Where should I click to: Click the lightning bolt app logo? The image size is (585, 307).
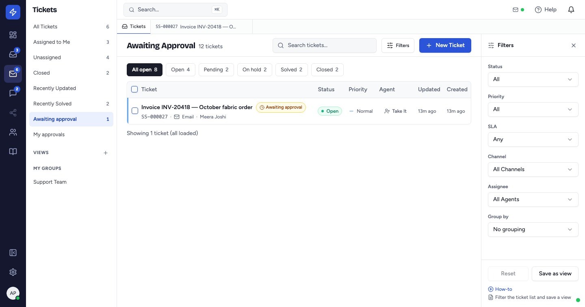tap(13, 13)
